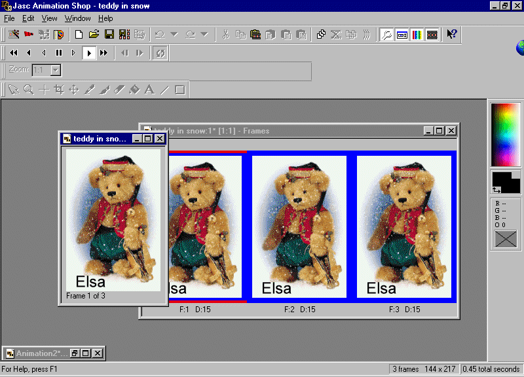Select the Zoom magnifier tool
The height and width of the screenshot is (377, 524).
(29, 90)
